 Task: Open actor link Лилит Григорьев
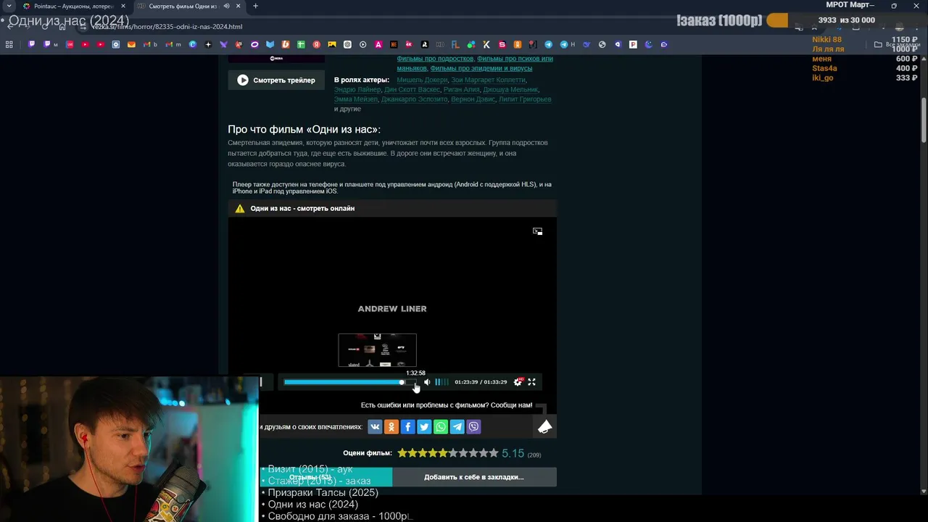(x=525, y=99)
